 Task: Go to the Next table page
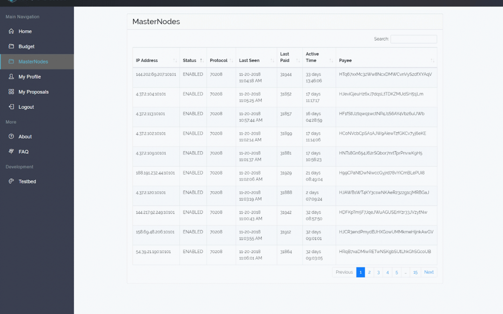point(428,272)
